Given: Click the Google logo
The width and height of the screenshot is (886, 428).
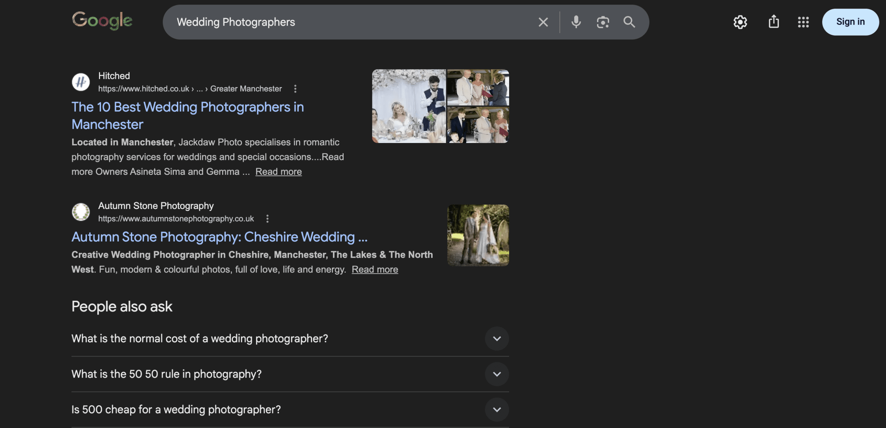Looking at the screenshot, I should pyautogui.click(x=102, y=21).
